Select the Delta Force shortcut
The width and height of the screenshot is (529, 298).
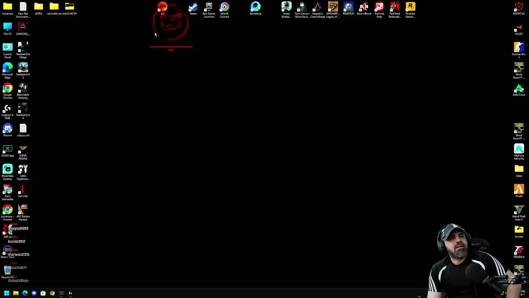tap(519, 90)
